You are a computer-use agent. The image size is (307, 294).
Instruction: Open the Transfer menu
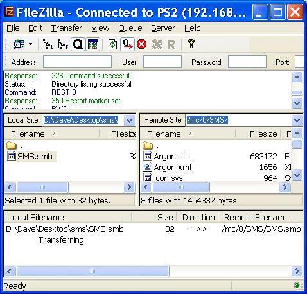[67, 28]
